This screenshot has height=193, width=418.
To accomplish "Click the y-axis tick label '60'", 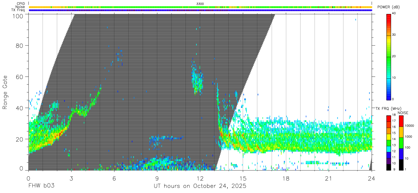I will [x=20, y=77].
